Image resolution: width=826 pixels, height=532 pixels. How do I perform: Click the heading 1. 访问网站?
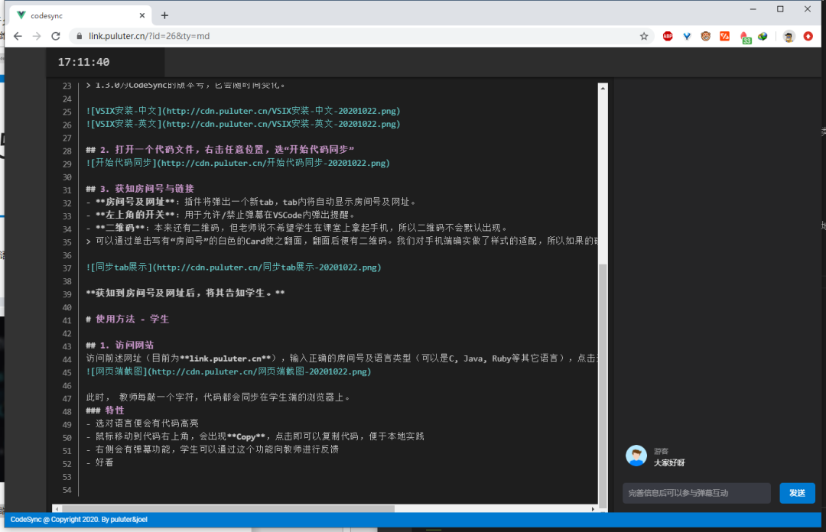coord(119,345)
